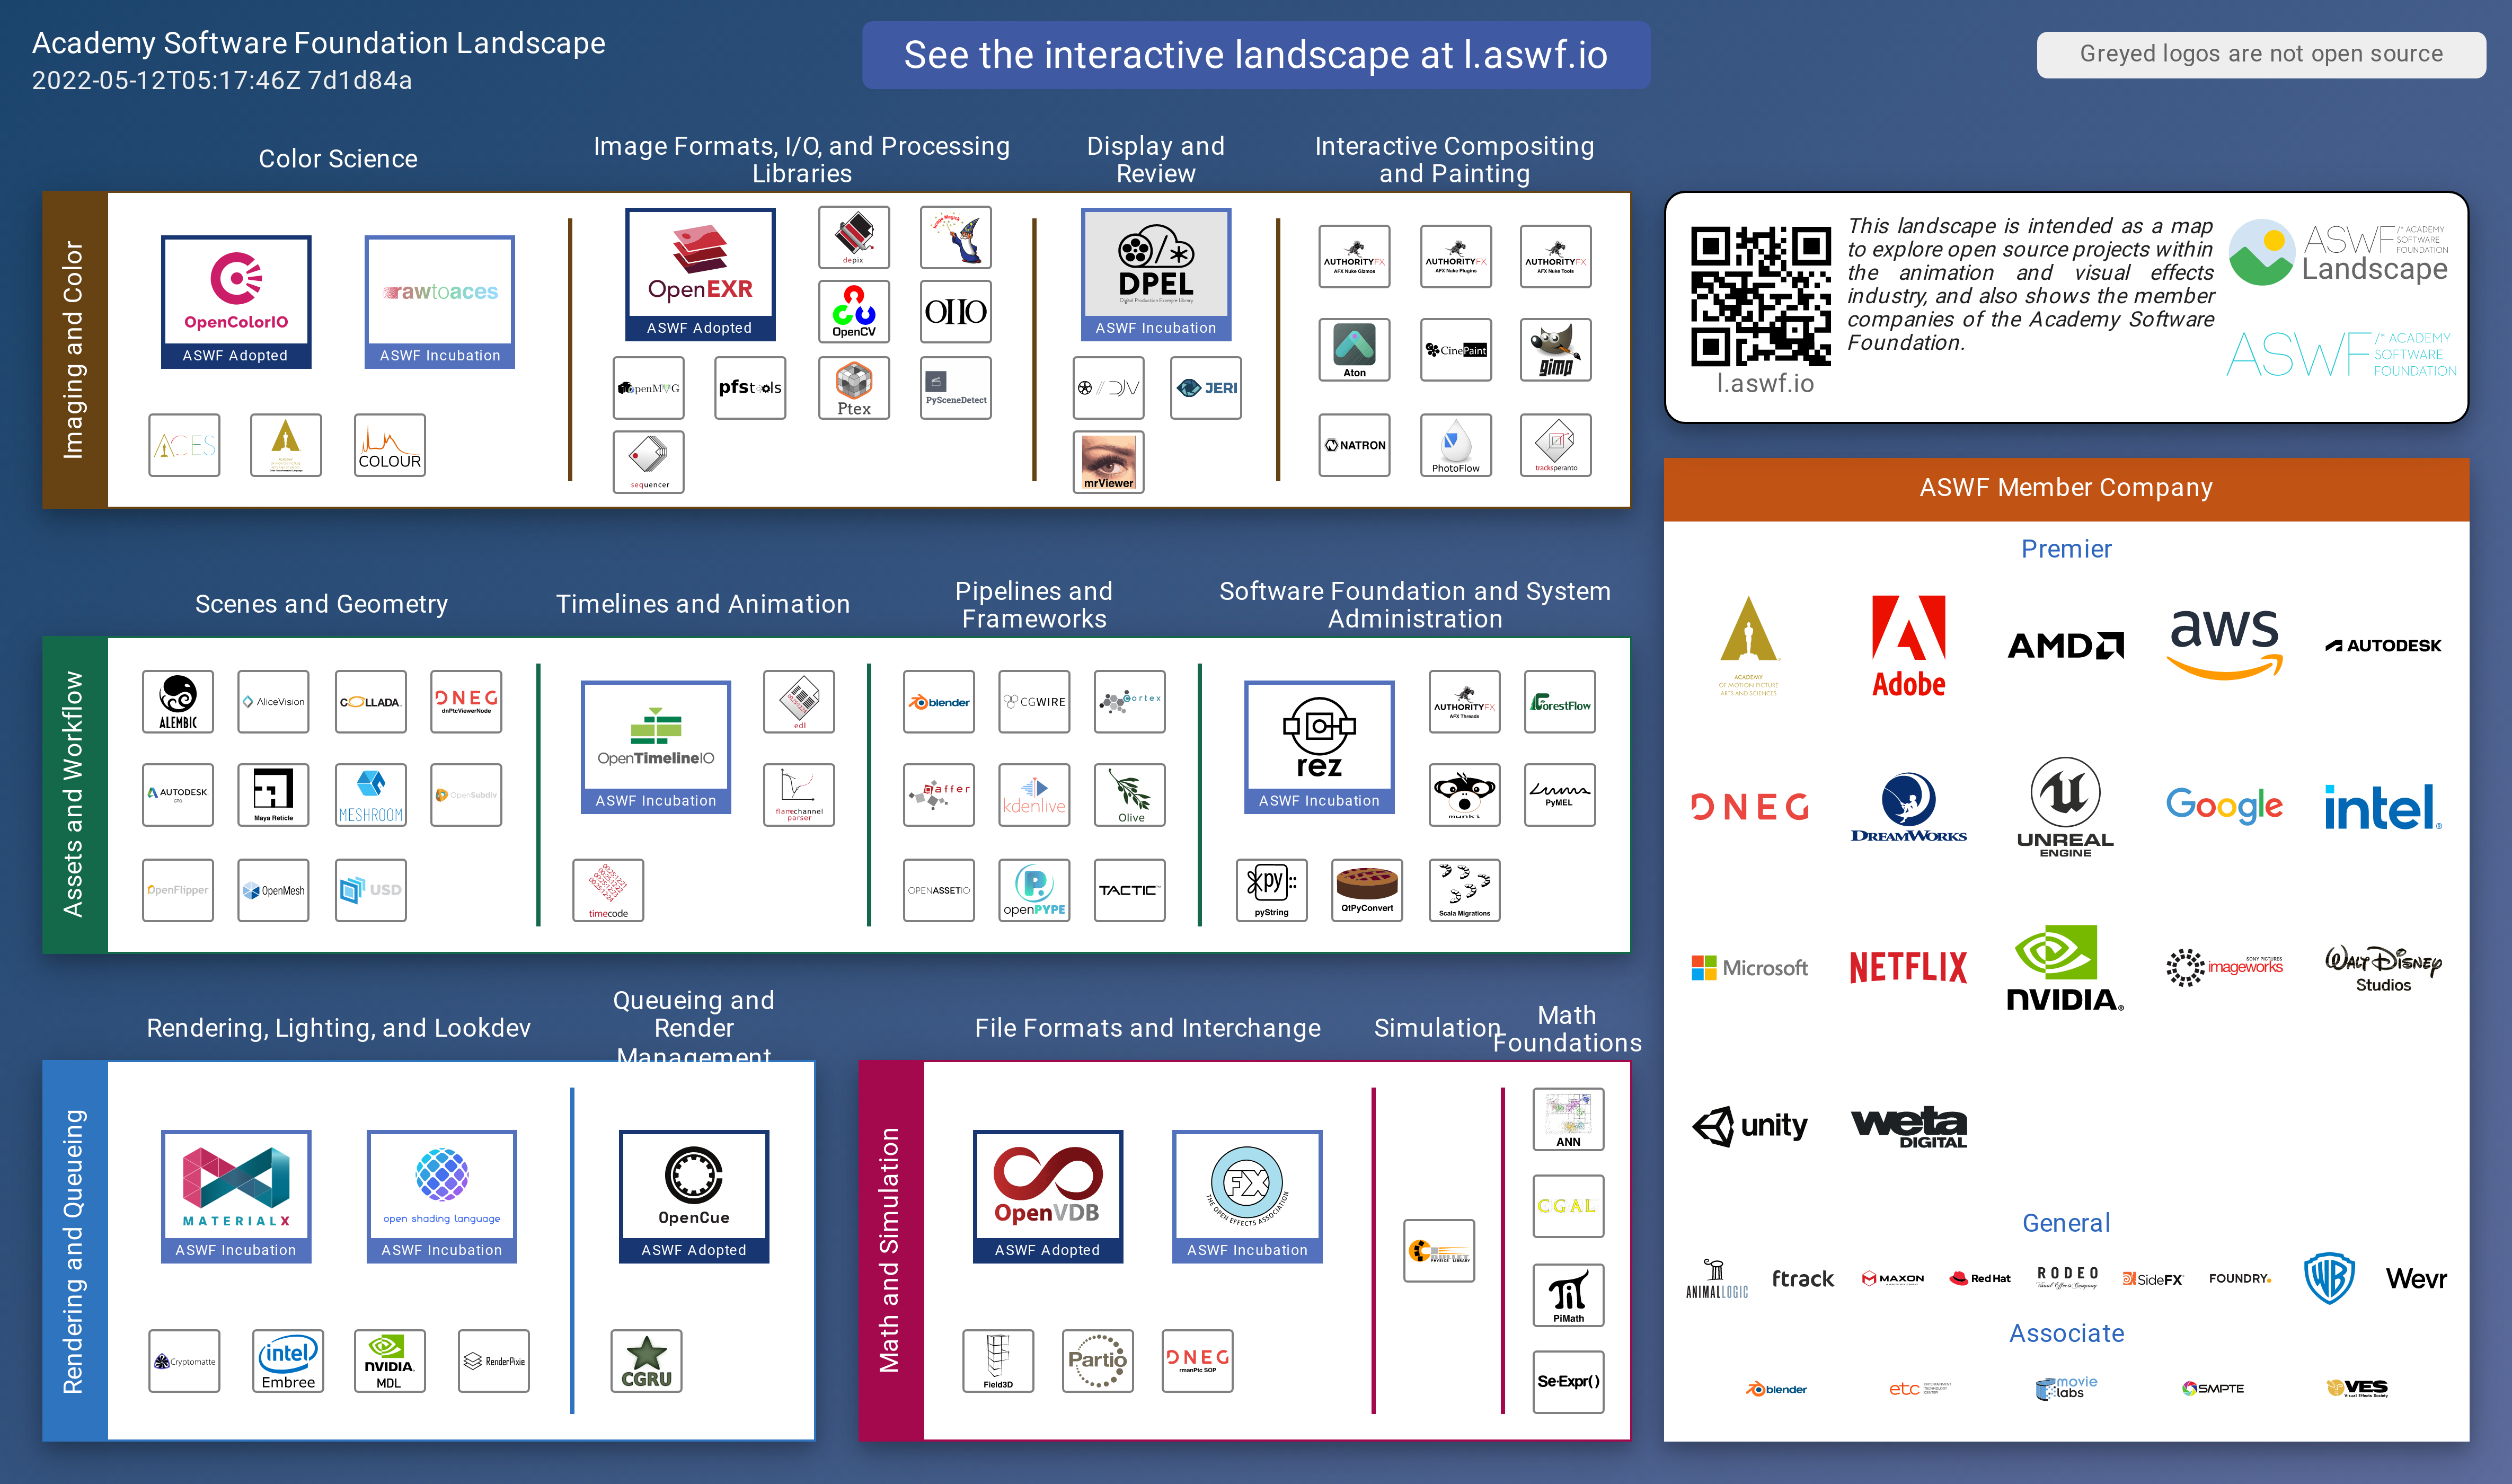The width and height of the screenshot is (2512, 1484).
Task: Click the Unreal Engine member logo
Action: coord(2064,806)
